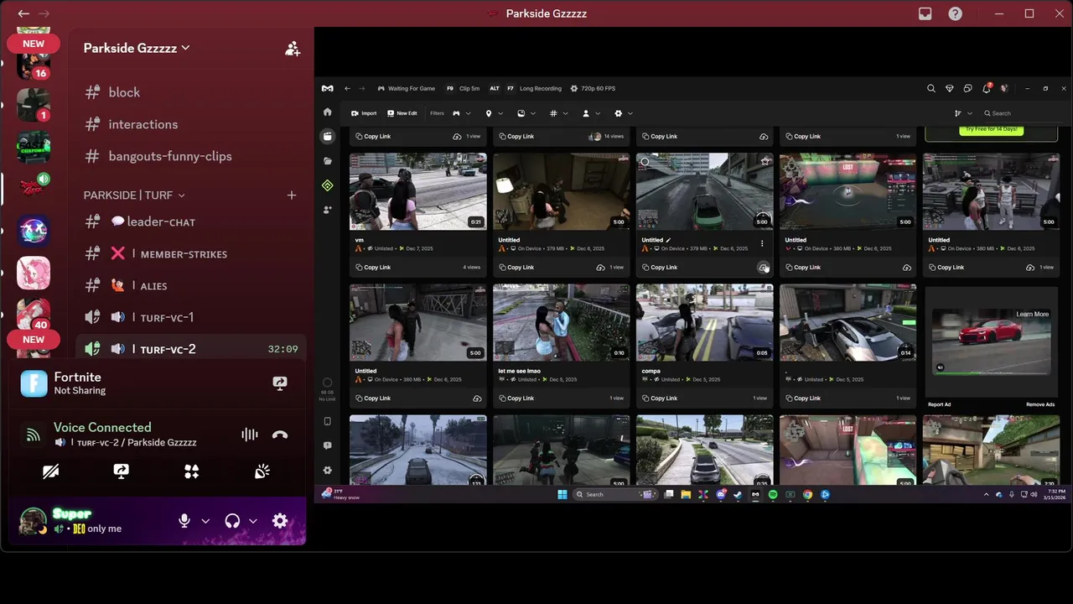Open server with 40 notification badge
The height and width of the screenshot is (604, 1073).
[x=34, y=315]
